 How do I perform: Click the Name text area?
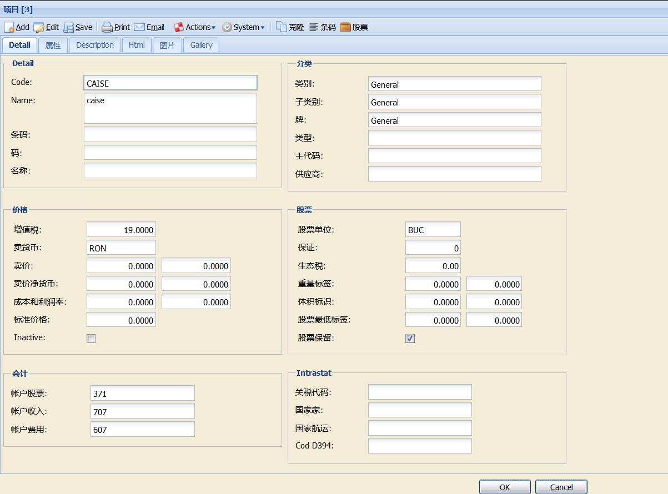point(170,108)
